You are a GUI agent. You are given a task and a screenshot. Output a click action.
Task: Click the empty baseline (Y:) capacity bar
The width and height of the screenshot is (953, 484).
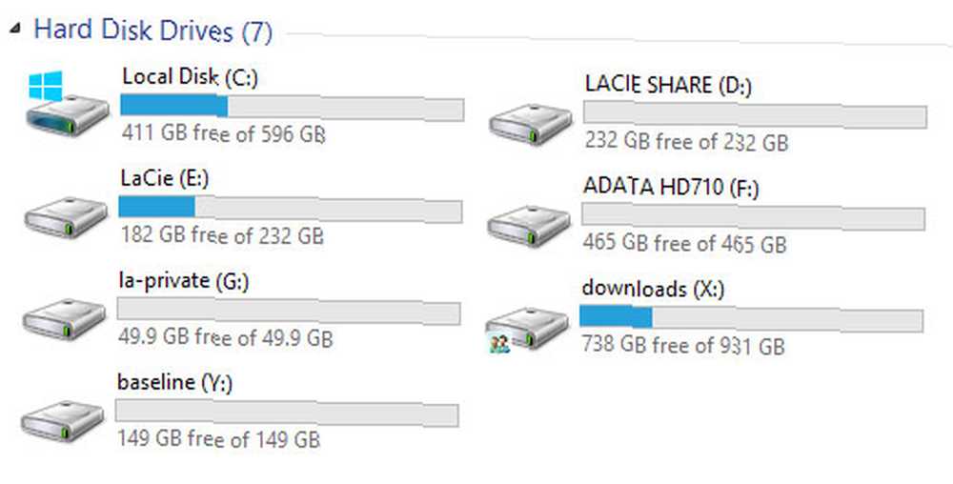point(287,414)
